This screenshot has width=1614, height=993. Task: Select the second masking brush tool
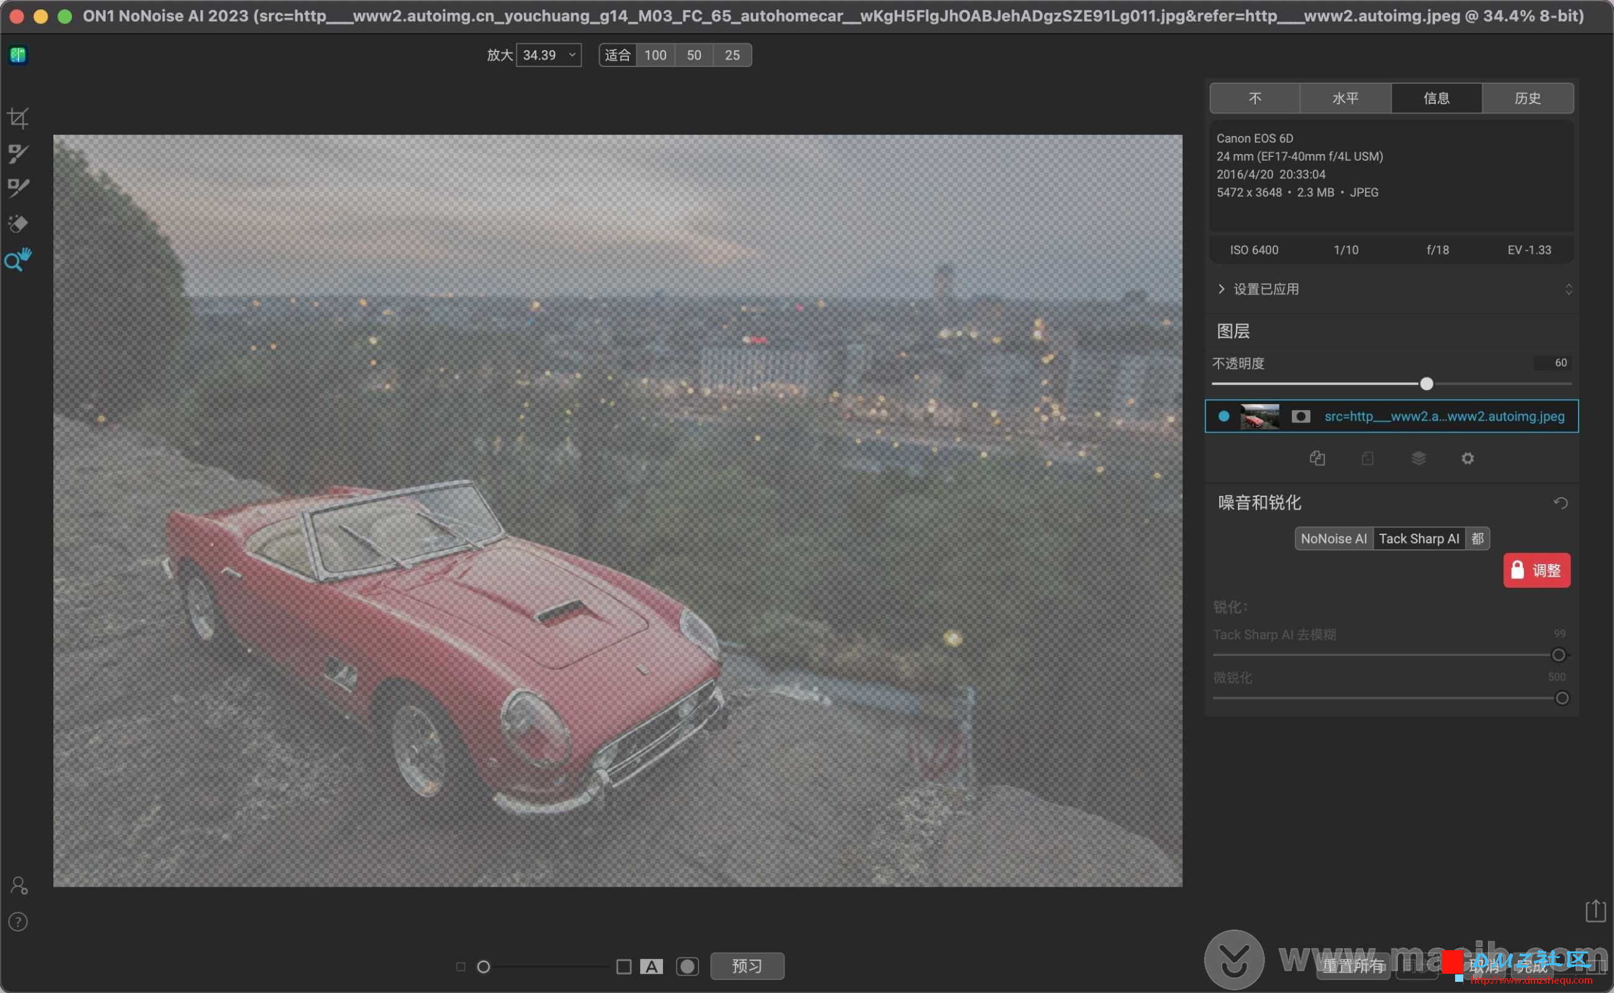point(18,188)
